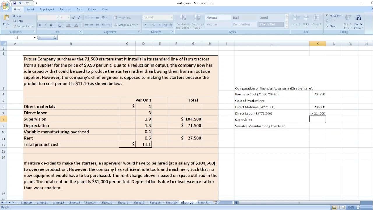Open the Clipboard pane launcher
The width and height of the screenshot is (373, 210).
[x=34, y=32]
